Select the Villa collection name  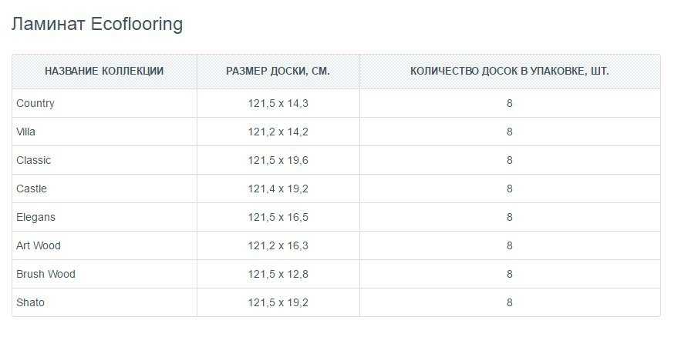click(x=25, y=132)
